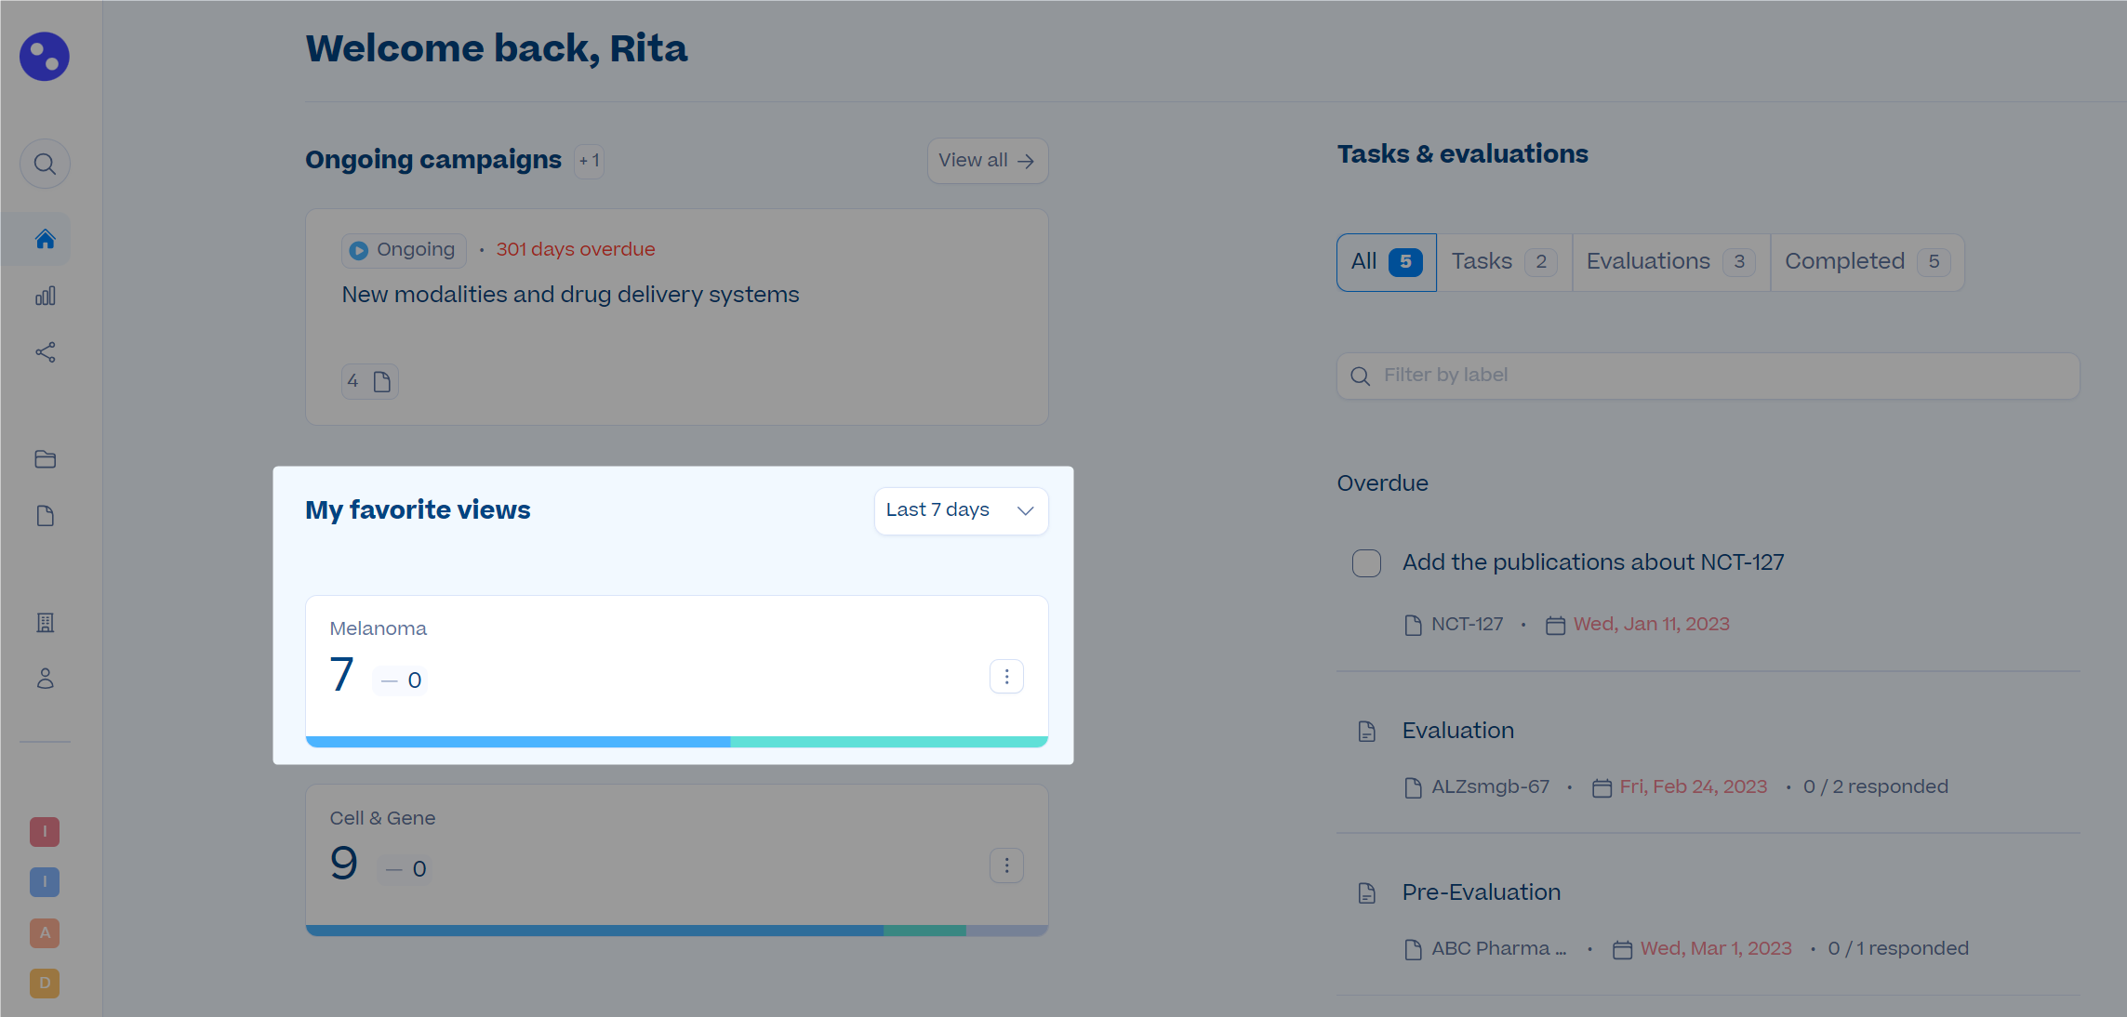Open the person contacts icon in the sidebar
Image resolution: width=2127 pixels, height=1017 pixels.
(45, 680)
